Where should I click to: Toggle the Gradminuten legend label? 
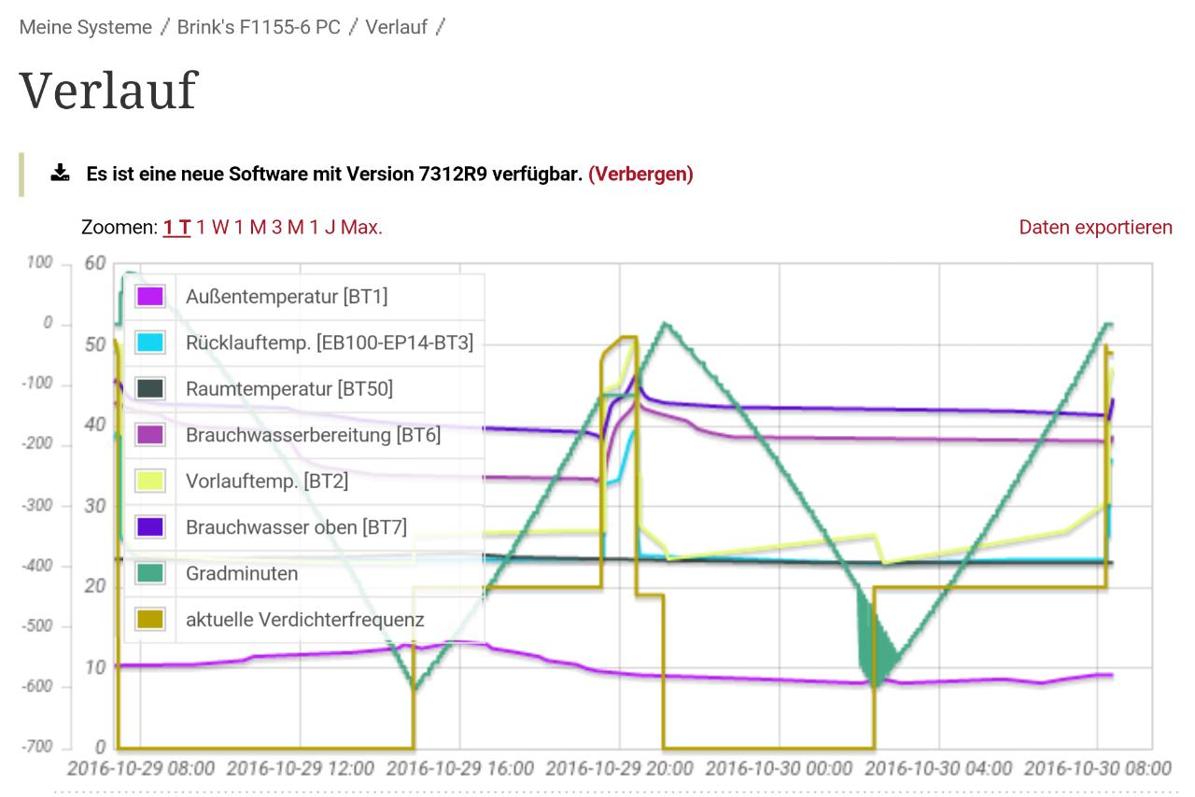tap(242, 573)
